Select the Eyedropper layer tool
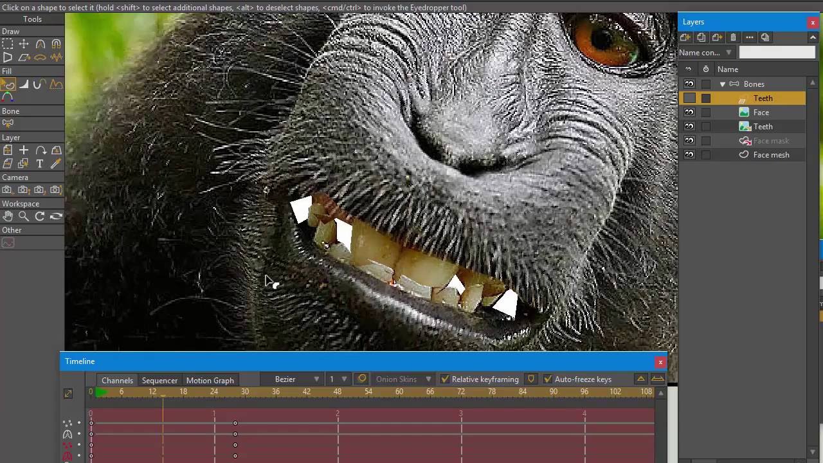The height and width of the screenshot is (463, 823). click(56, 164)
